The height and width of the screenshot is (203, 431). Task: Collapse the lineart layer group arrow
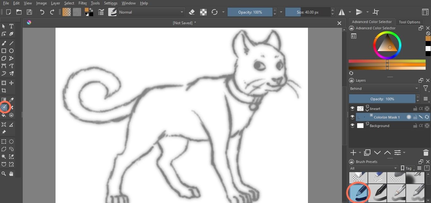coord(368,110)
